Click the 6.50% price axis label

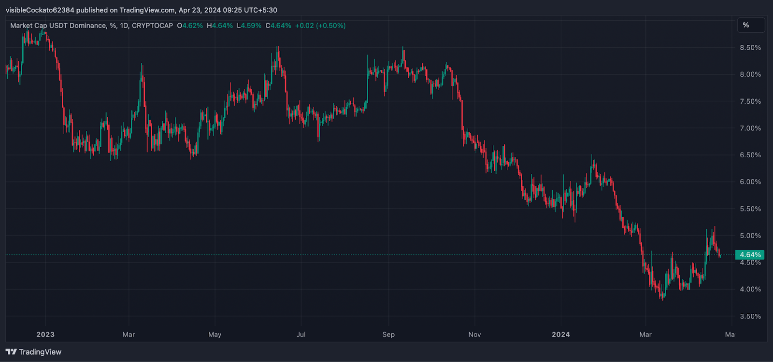[x=750, y=155]
